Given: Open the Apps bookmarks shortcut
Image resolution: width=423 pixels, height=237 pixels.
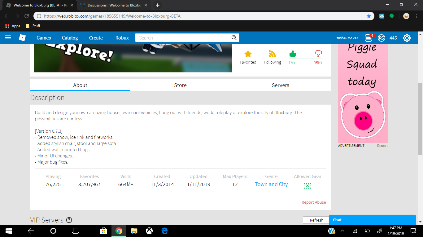Looking at the screenshot, I should click(x=12, y=26).
